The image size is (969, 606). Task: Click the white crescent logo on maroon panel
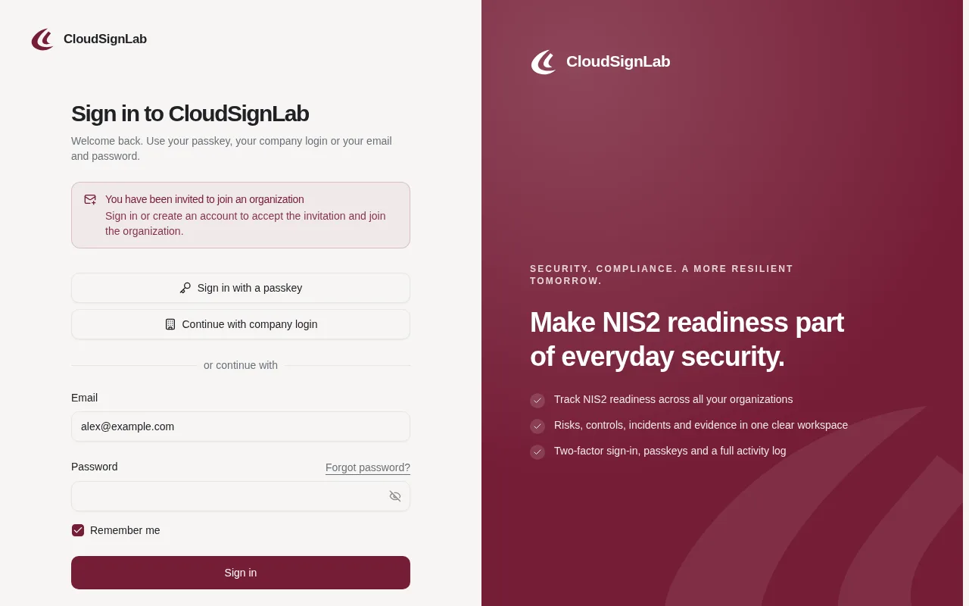(x=544, y=62)
